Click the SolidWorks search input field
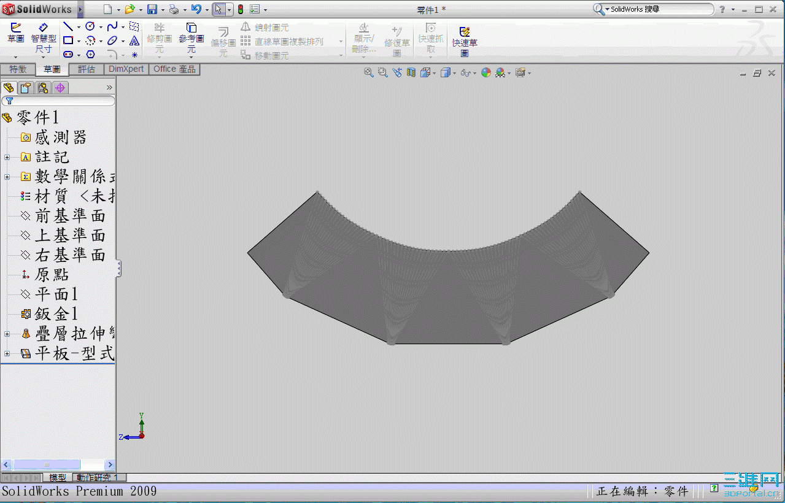The width and height of the screenshot is (785, 503). [659, 9]
